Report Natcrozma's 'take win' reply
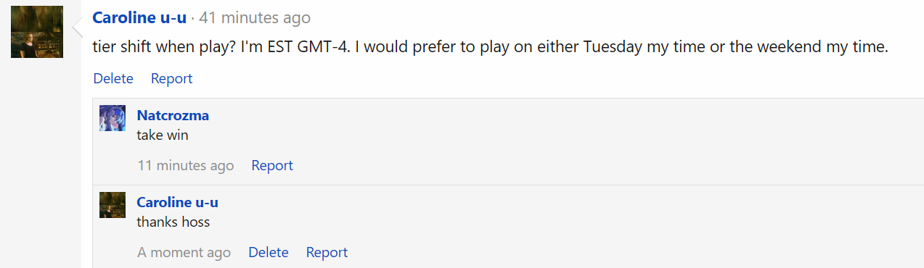The width and height of the screenshot is (924, 268). pos(272,166)
